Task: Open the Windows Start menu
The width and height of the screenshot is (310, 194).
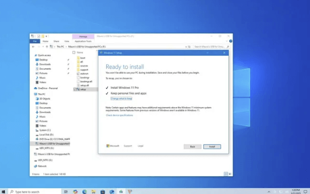Action: coord(3,191)
